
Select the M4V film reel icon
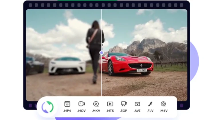coord(163,104)
